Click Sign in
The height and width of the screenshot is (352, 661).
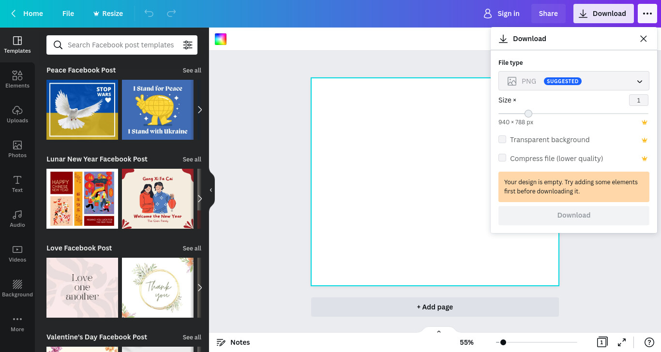(x=501, y=14)
